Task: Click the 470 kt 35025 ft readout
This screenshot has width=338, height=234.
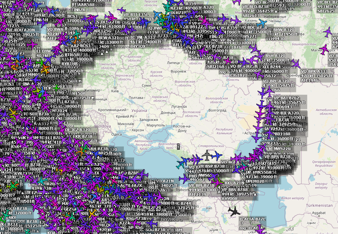Action: click(317, 76)
